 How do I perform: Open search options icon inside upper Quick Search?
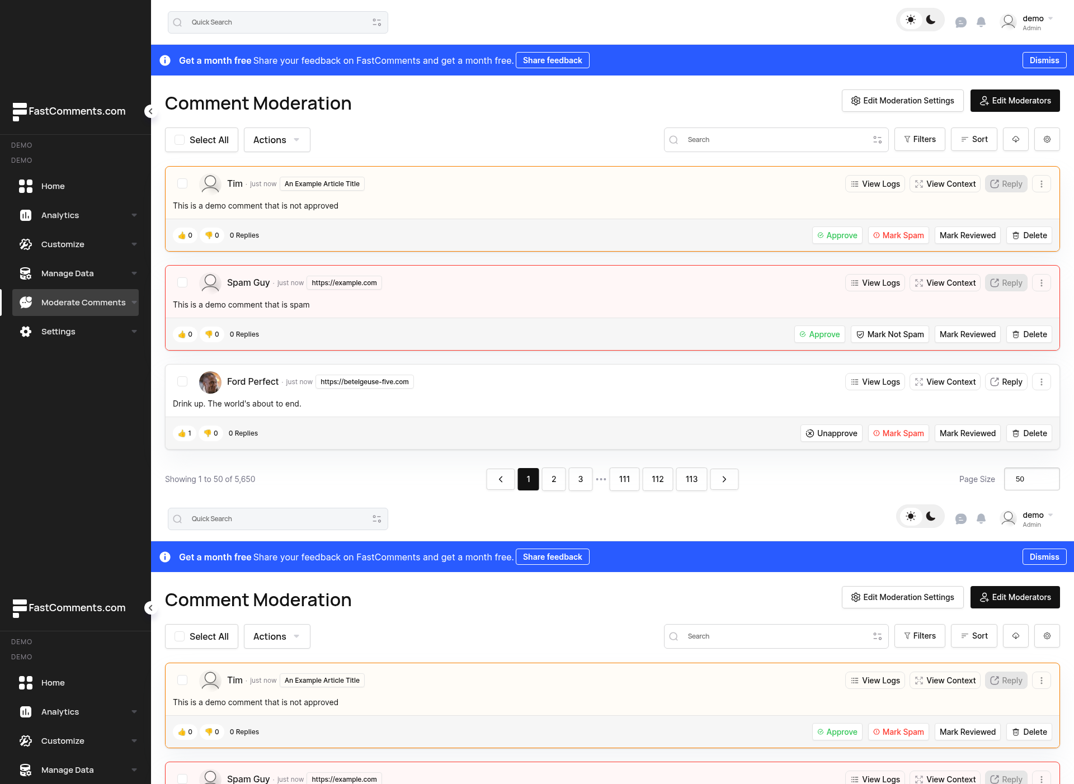377,22
